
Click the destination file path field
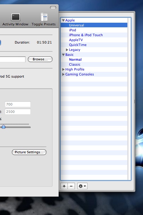(x=13, y=59)
